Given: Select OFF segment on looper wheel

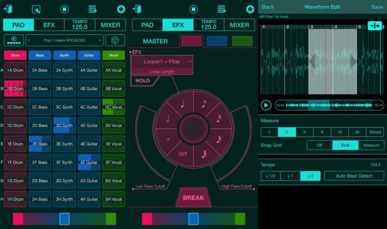Looking at the screenshot, I should (182, 155).
